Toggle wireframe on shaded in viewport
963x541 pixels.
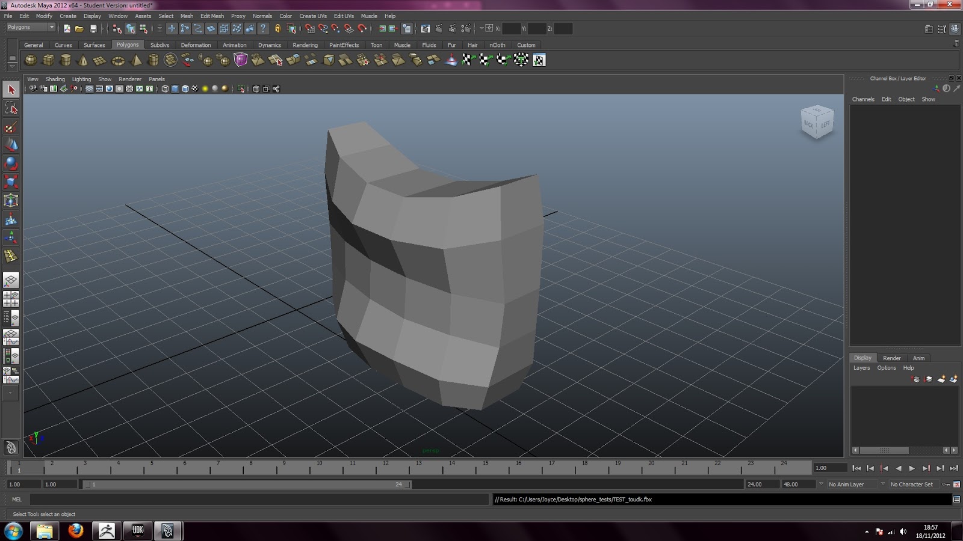click(185, 89)
